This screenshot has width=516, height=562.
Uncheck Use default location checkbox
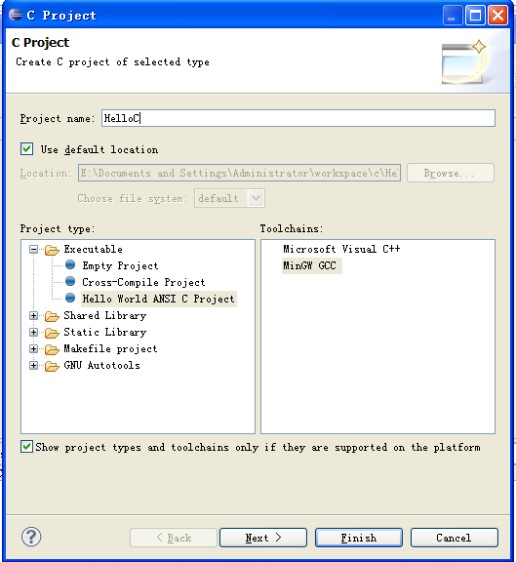[x=27, y=148]
